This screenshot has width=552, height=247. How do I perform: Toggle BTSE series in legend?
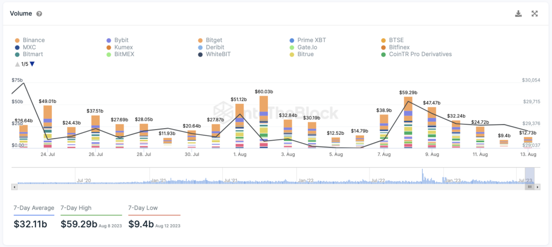392,40
